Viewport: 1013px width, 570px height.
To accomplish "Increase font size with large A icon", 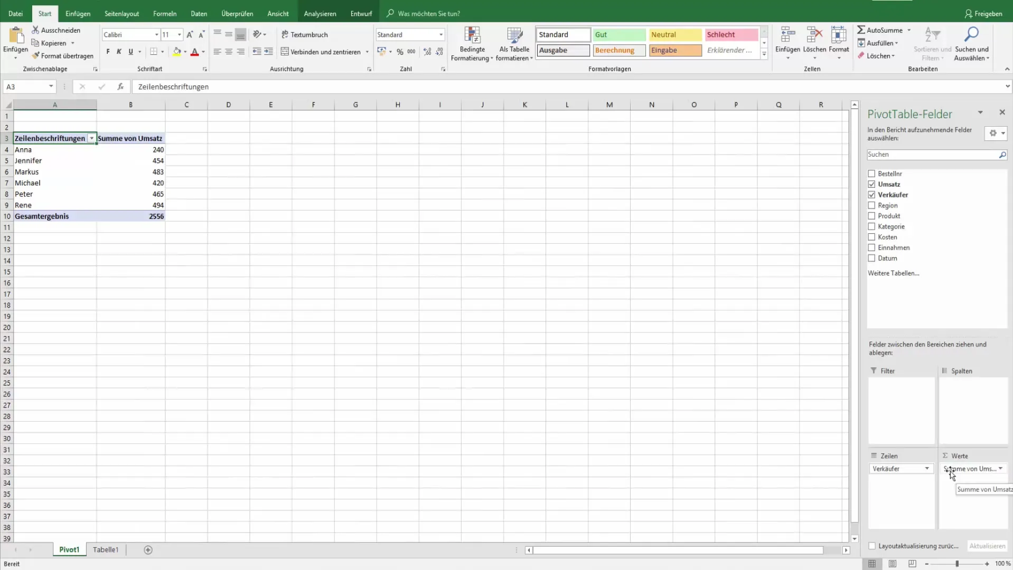I will click(190, 34).
